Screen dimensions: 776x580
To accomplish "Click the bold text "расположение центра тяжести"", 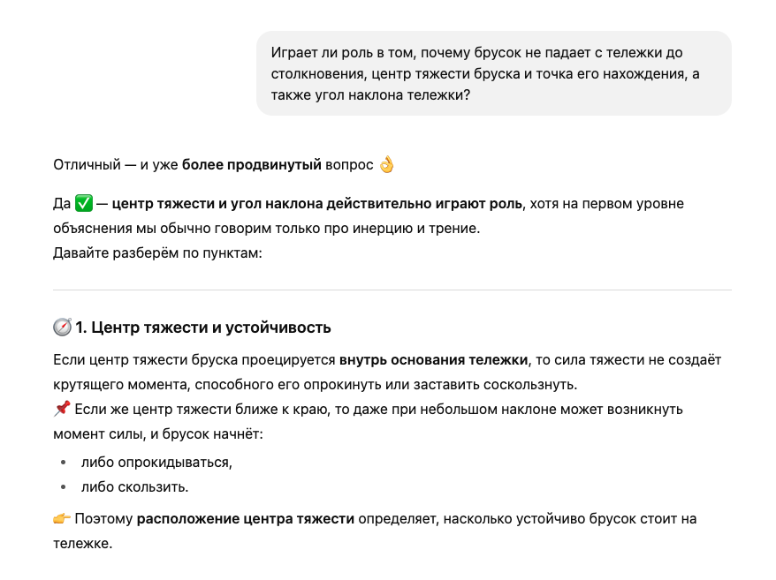I will coord(245,518).
